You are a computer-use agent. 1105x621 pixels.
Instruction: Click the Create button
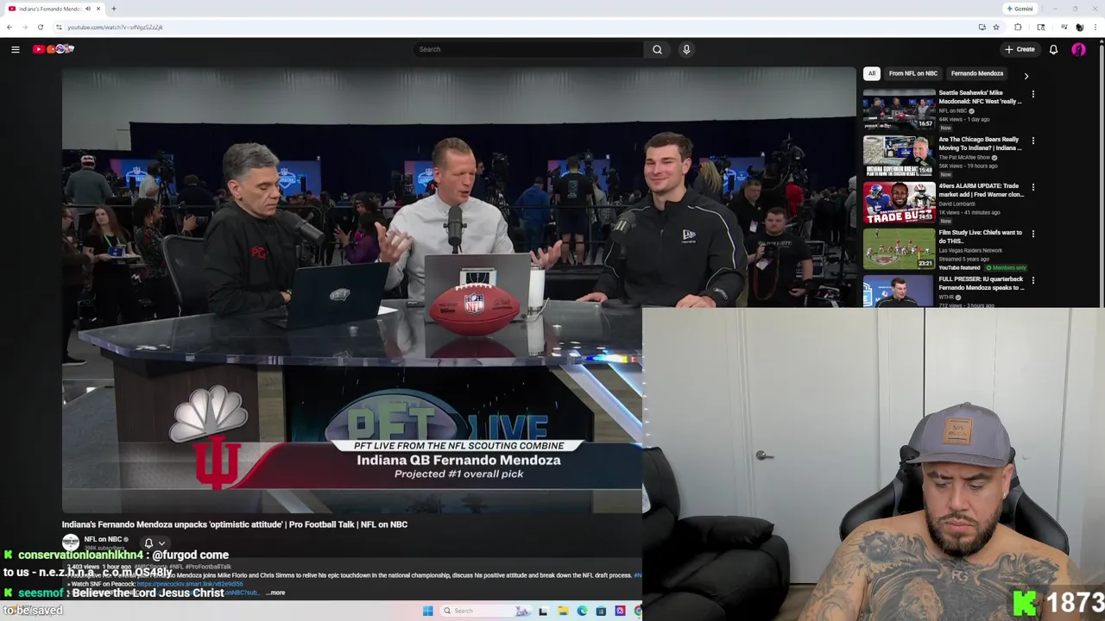(1020, 49)
